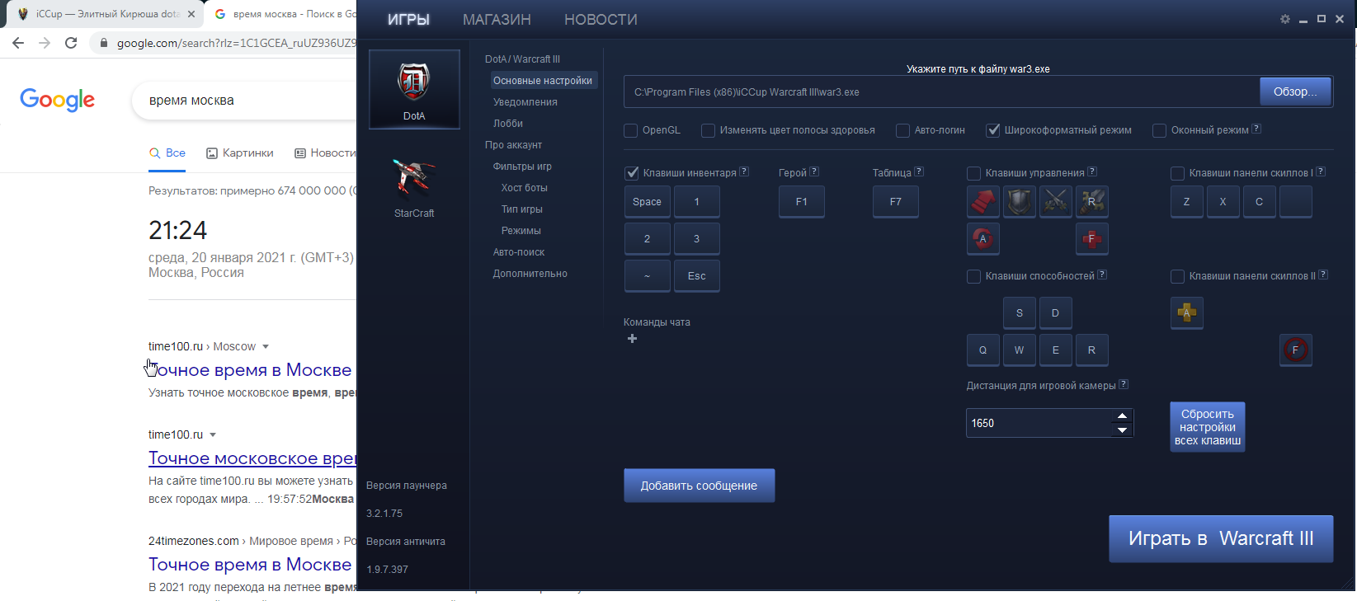Image resolution: width=1357 pixels, height=601 pixels.
Task: Open launcher settings gear icon
Action: pos(1284,19)
